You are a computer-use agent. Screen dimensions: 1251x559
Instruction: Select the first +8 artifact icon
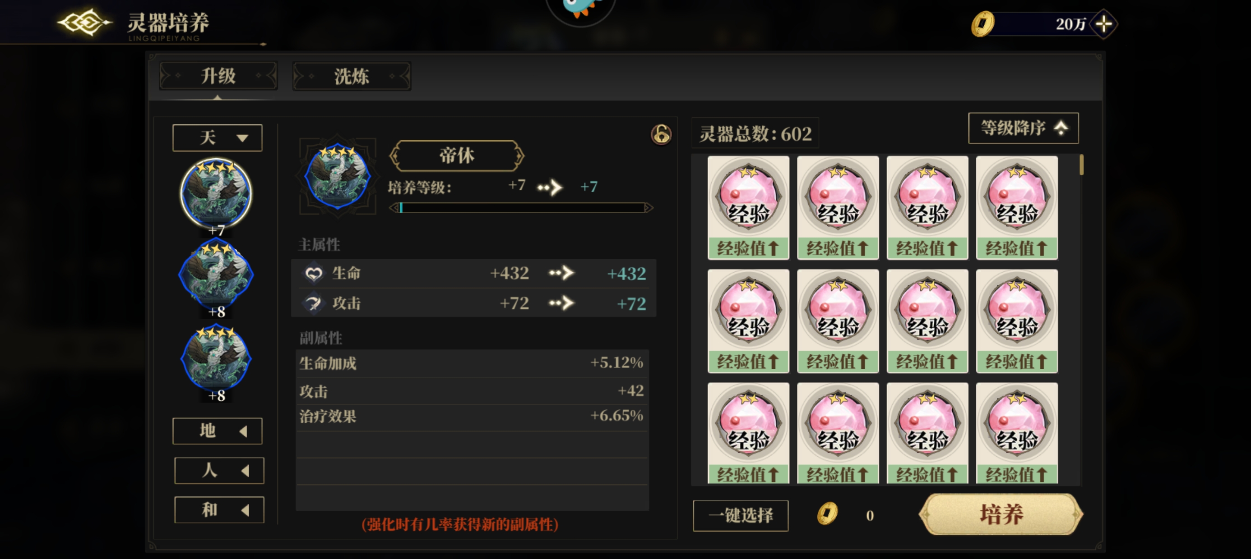click(216, 275)
